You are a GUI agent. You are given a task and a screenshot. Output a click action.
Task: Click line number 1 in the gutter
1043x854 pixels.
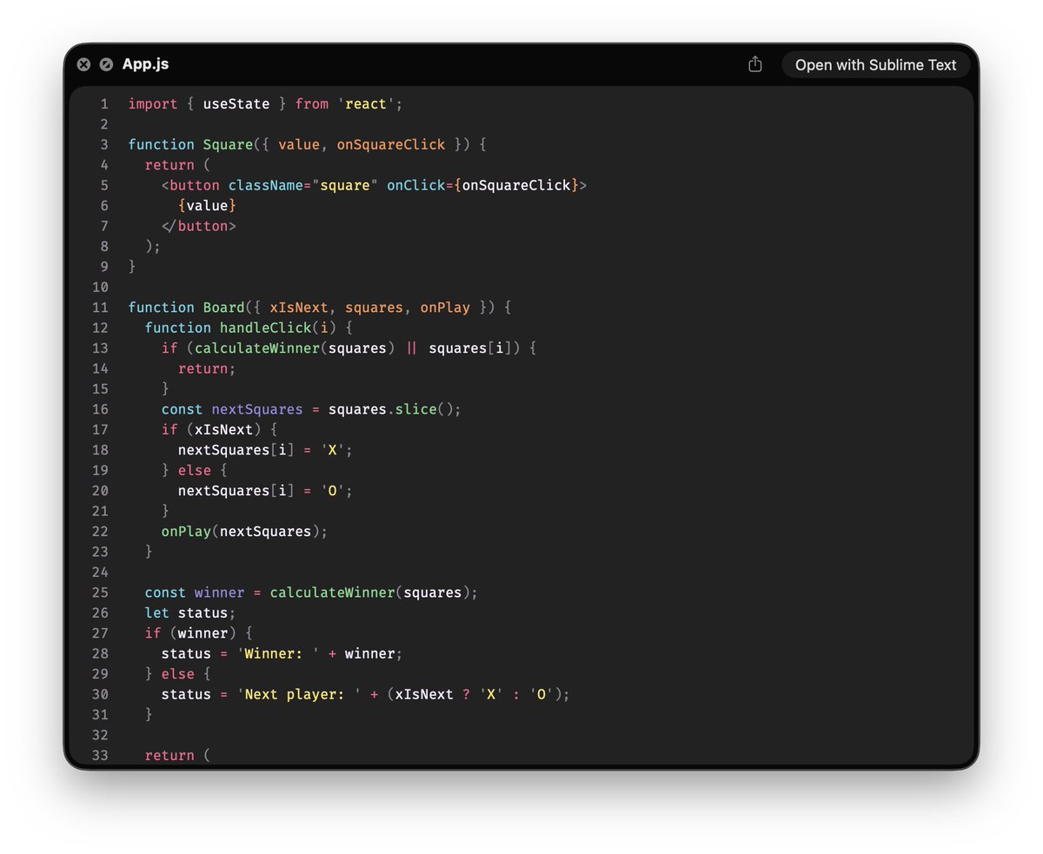pos(104,104)
